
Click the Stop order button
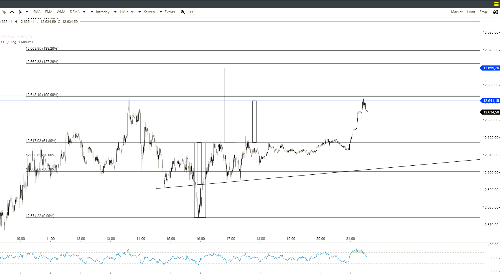[483, 12]
